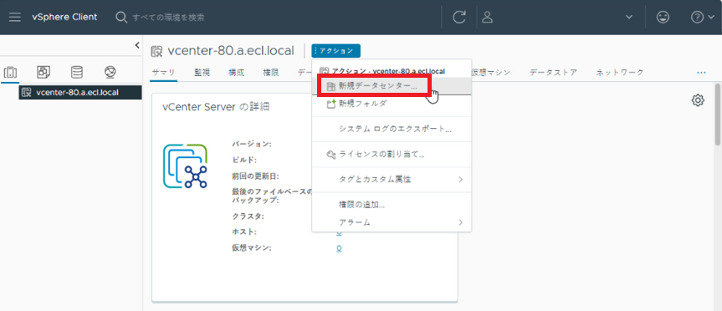Click the search field for all environments
This screenshot has height=311, width=722.
(168, 18)
